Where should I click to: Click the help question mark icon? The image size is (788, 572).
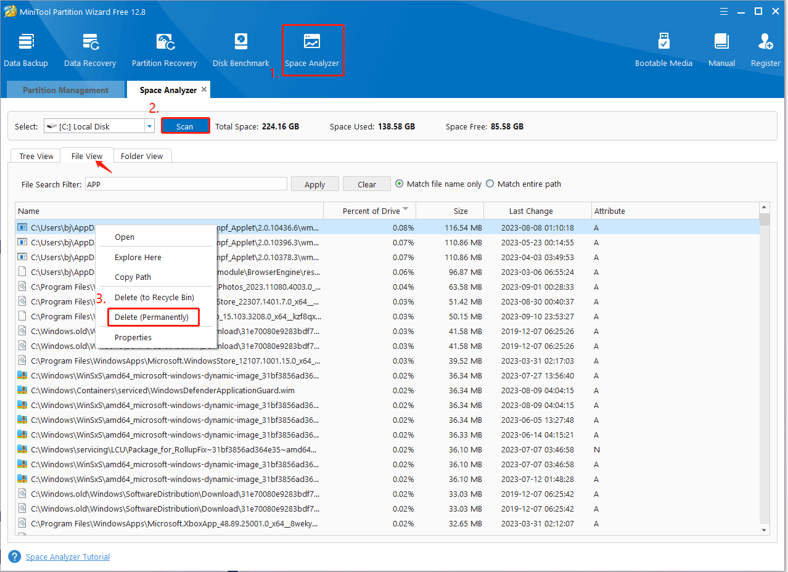click(x=15, y=557)
